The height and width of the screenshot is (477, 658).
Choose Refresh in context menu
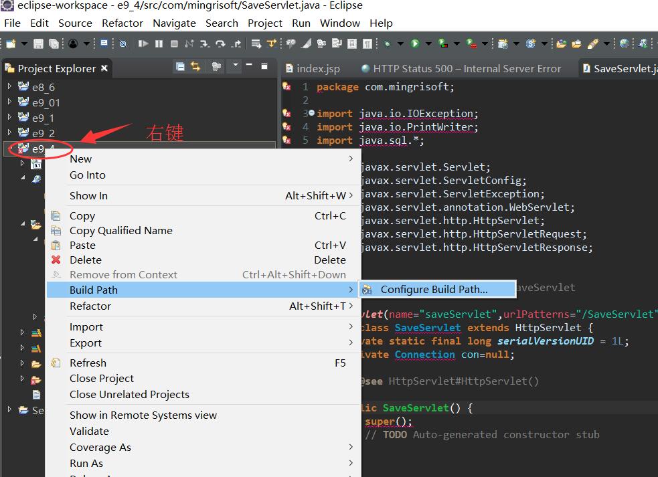tap(202, 363)
